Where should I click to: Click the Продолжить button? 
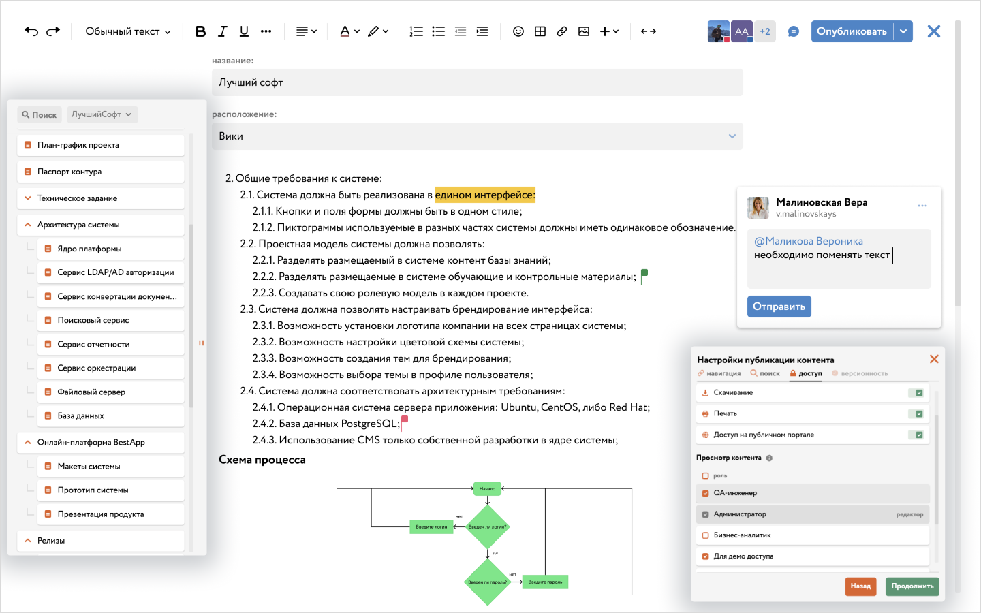(x=912, y=586)
